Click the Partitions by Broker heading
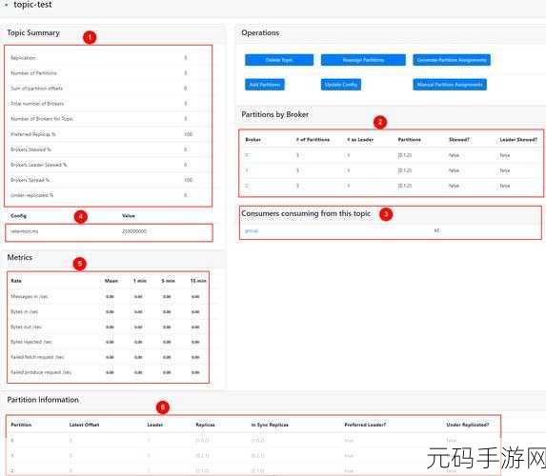 (275, 114)
